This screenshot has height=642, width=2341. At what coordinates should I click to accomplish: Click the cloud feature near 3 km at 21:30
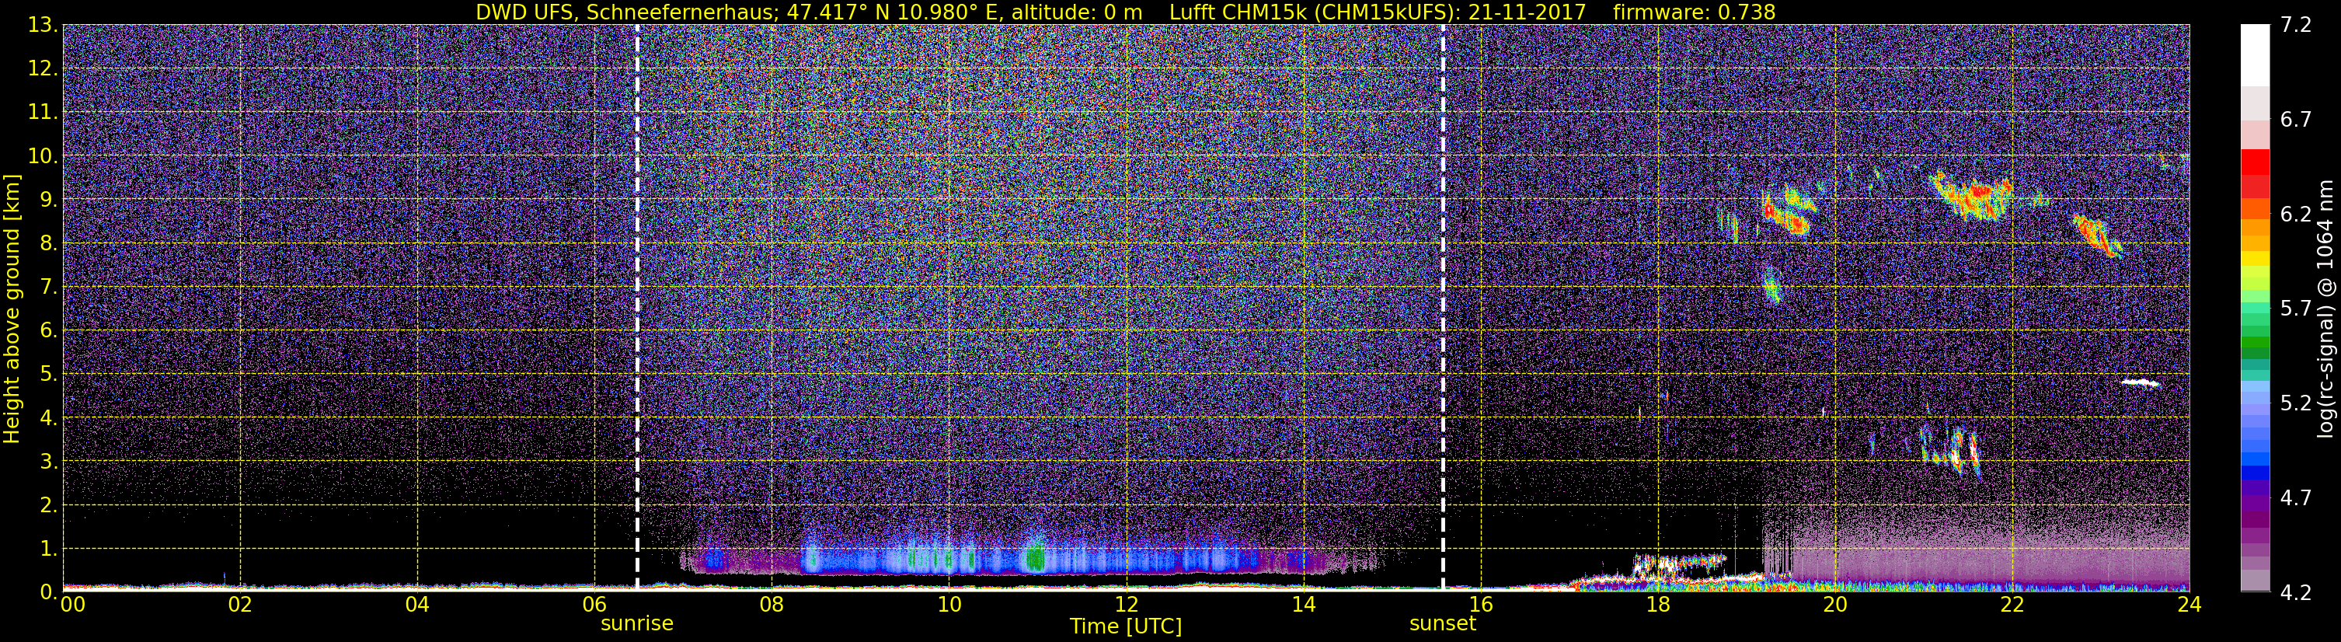1951,451
